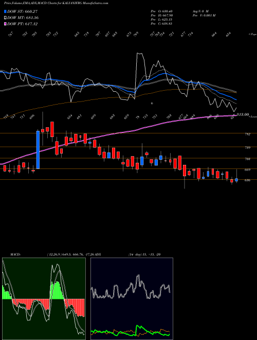257x340 pixels.
Task: Click the 708 price axis label
Action: click(247, 159)
